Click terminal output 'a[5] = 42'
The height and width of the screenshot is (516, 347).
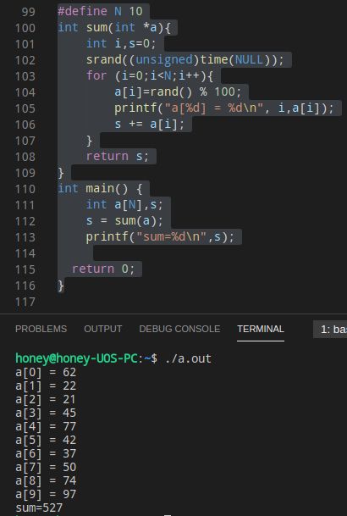point(46,440)
